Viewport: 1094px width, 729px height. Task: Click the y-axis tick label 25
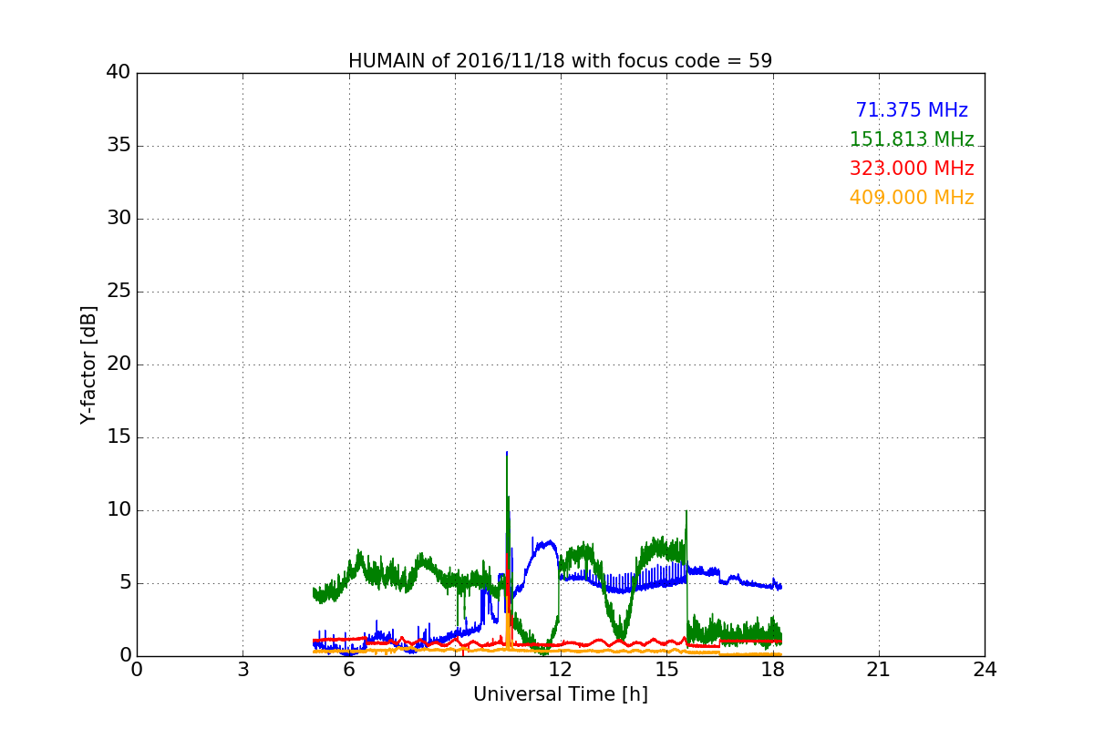tap(118, 292)
